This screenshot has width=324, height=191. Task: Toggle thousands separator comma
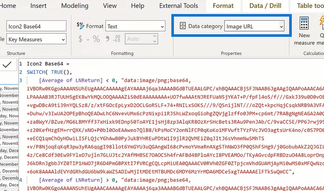click(x=107, y=39)
